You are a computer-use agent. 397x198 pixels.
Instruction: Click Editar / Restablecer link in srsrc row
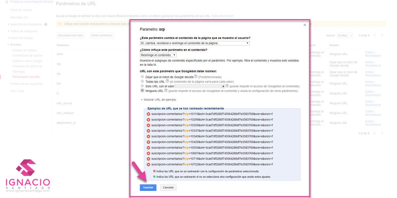[x=373, y=54]
